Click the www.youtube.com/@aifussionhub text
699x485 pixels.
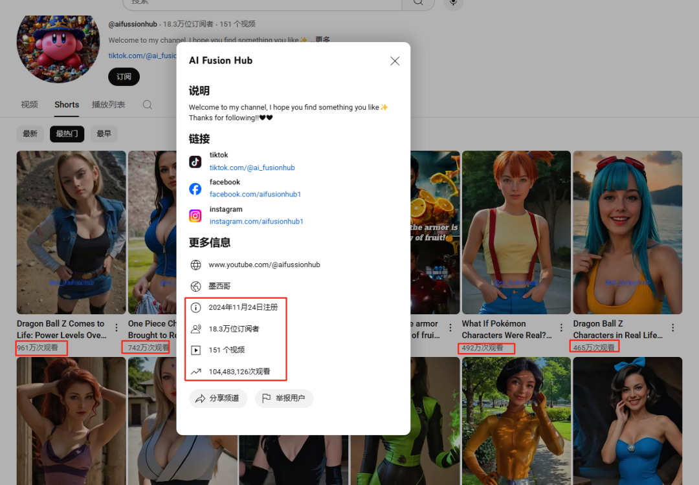tap(264, 265)
